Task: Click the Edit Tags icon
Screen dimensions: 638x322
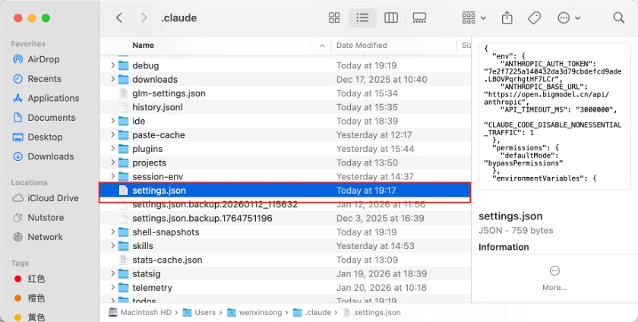Action: [x=534, y=17]
